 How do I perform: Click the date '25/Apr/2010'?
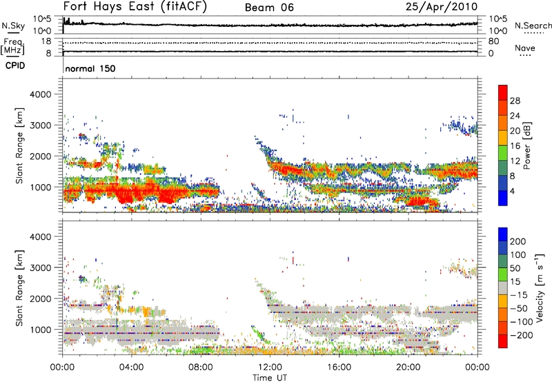pos(442,7)
